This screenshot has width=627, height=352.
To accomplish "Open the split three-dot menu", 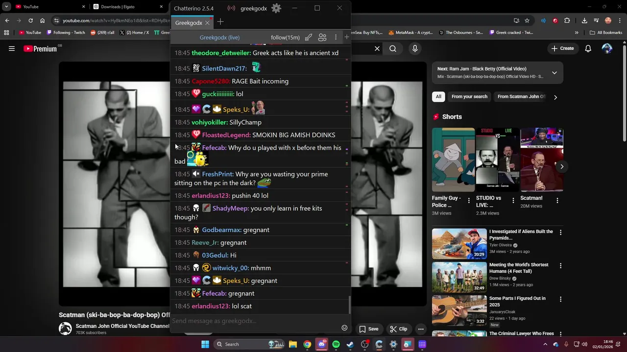I will coord(336,37).
